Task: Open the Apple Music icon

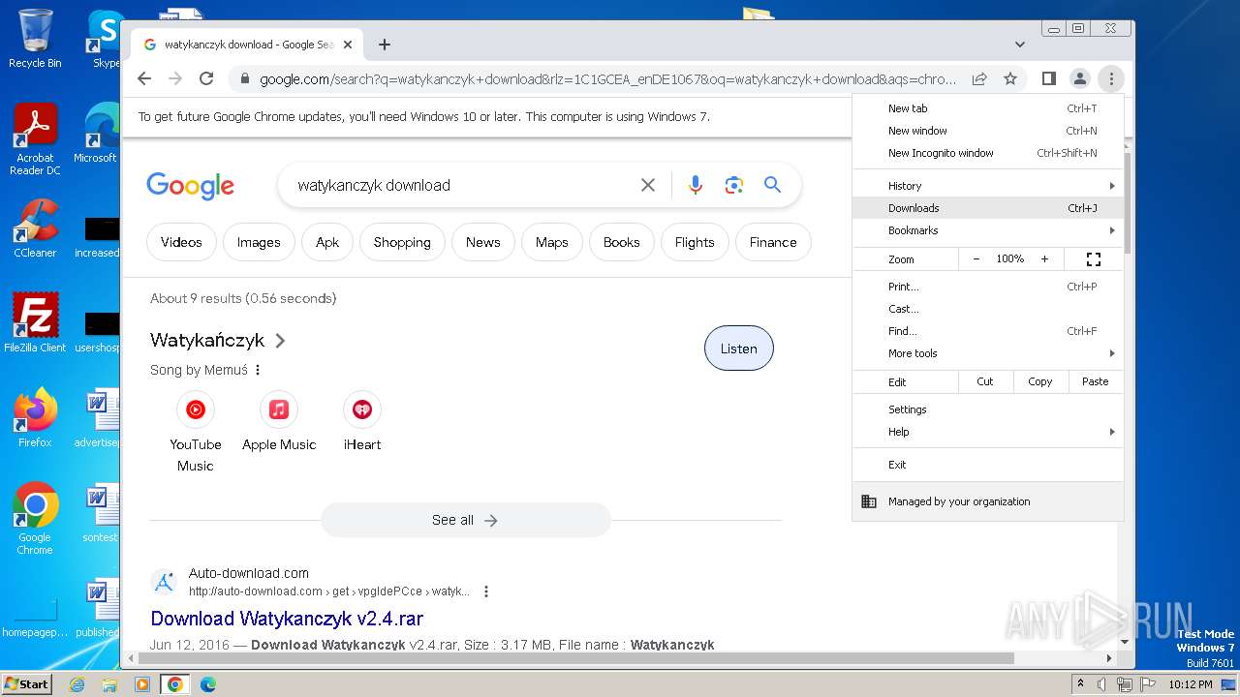Action: 279,409
